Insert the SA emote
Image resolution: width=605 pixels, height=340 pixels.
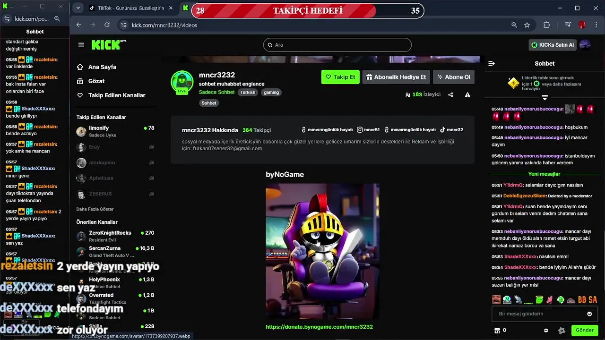click(x=593, y=300)
